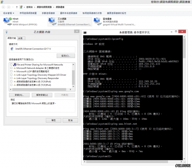Open the Hinet PPPoE connection icon

(x=7, y=22)
